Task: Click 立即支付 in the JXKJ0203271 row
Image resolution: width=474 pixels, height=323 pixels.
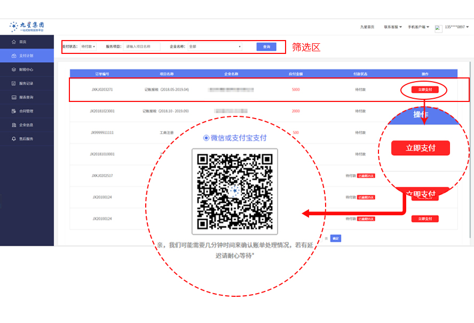Action: click(425, 90)
